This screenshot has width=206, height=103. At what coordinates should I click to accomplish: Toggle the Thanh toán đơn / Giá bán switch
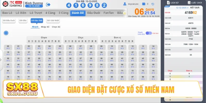[149, 33]
